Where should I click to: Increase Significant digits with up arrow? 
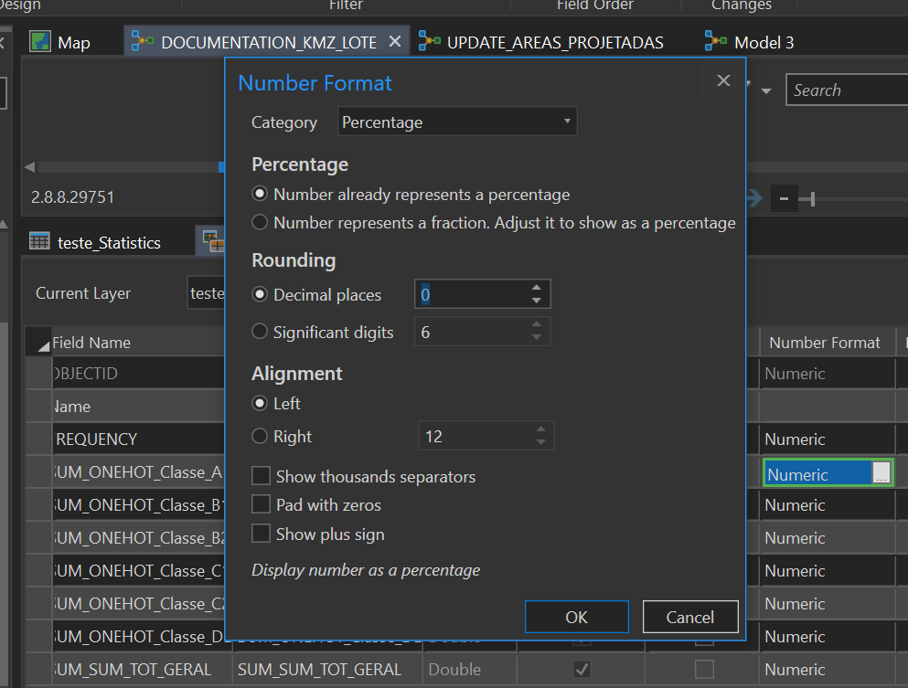(537, 325)
